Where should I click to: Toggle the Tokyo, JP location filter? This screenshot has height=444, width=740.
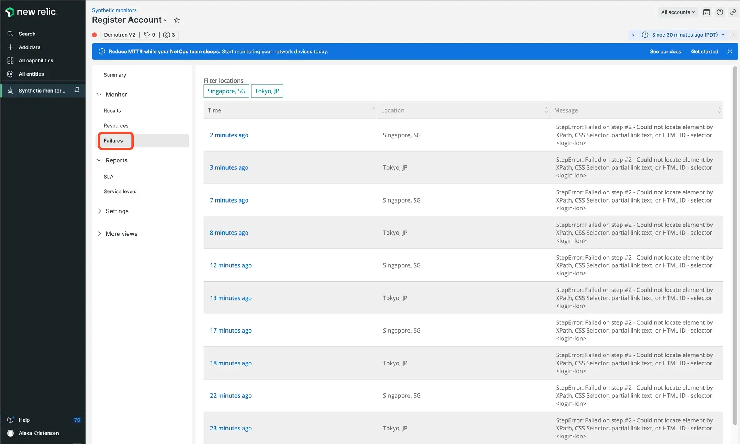coord(267,91)
